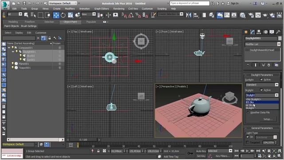Toggle visibility bulb for Compass001
Screen dimensions: 284x160
click(x=12, y=48)
